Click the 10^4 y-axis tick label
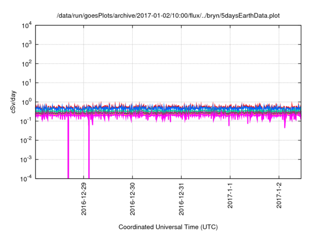Screen dimensions: 332x232 pyautogui.click(x=26, y=26)
